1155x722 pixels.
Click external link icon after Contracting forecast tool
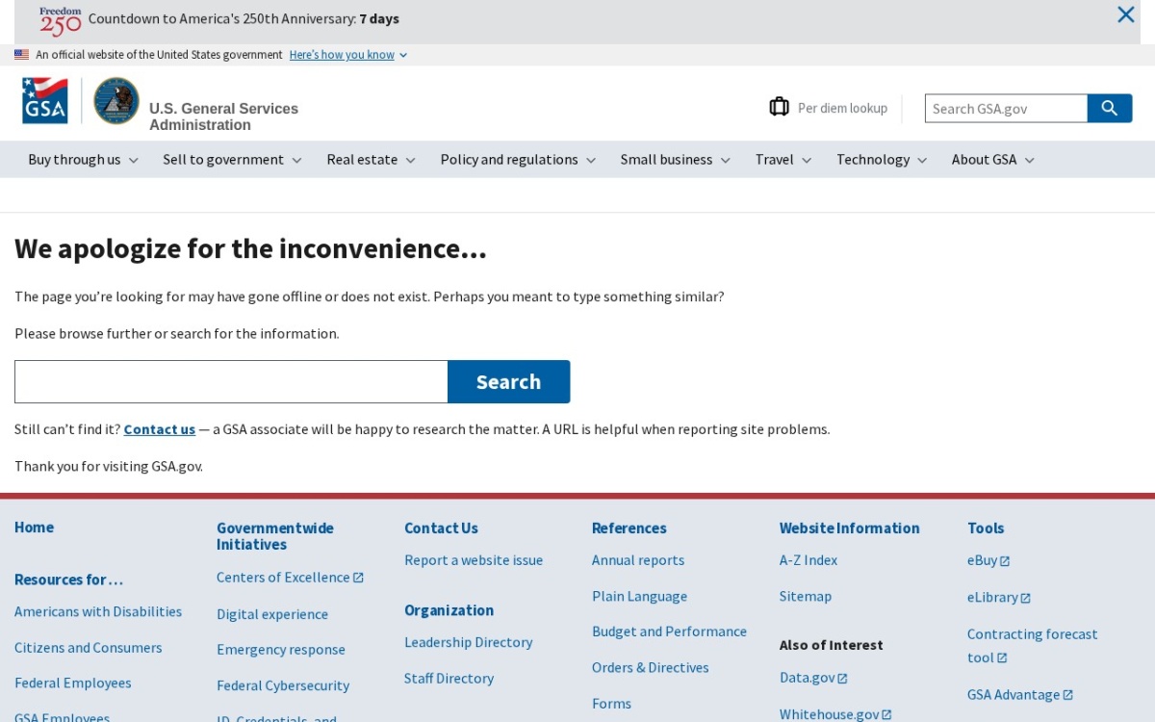1002,658
